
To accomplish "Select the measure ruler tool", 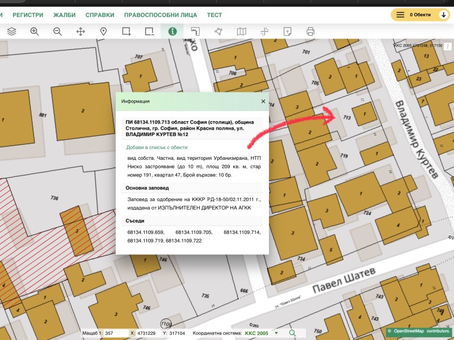I will click(195, 32).
